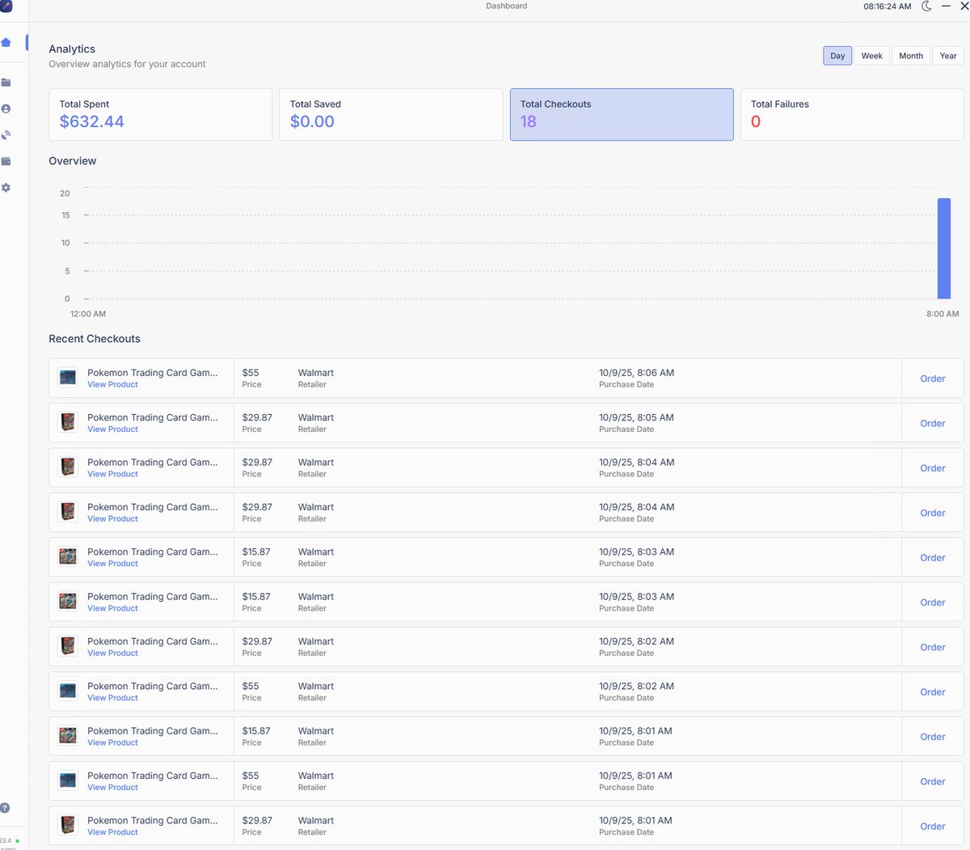
Task: Open View Product for 8:05 AM checkout
Action: click(112, 429)
